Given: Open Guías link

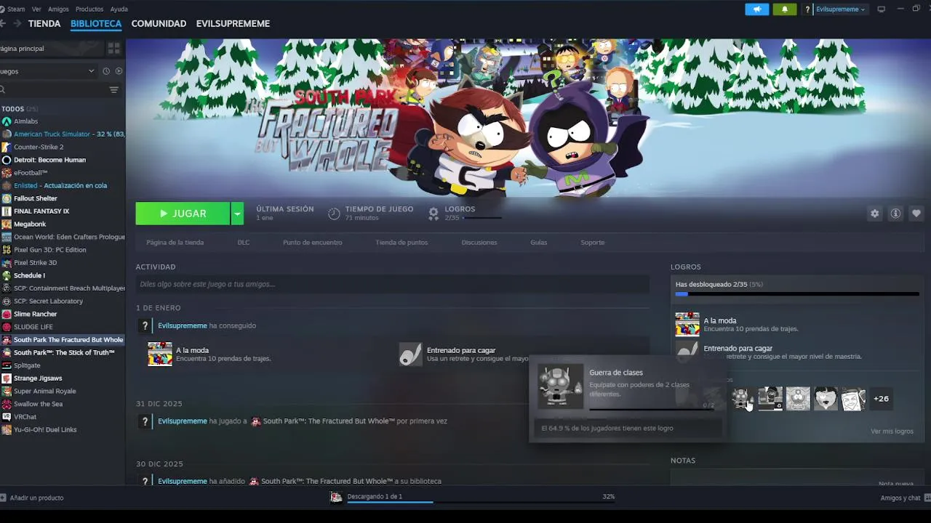Looking at the screenshot, I should (x=539, y=243).
